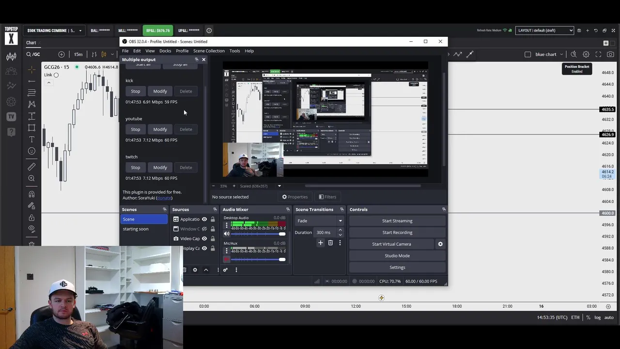Unlock the Application source lock
620x349 pixels.
point(213,219)
